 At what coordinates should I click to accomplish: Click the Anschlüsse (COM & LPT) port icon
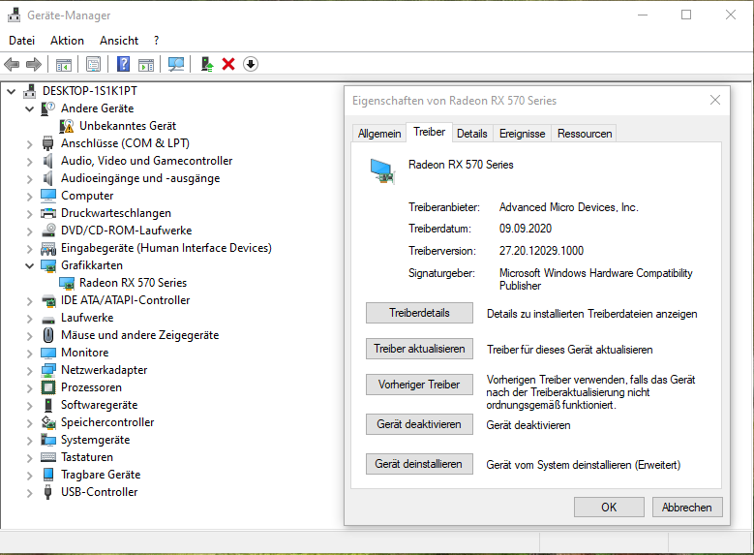[x=47, y=143]
